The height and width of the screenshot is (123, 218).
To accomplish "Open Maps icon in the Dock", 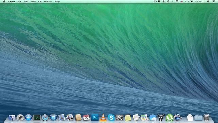I will click(x=144, y=118).
